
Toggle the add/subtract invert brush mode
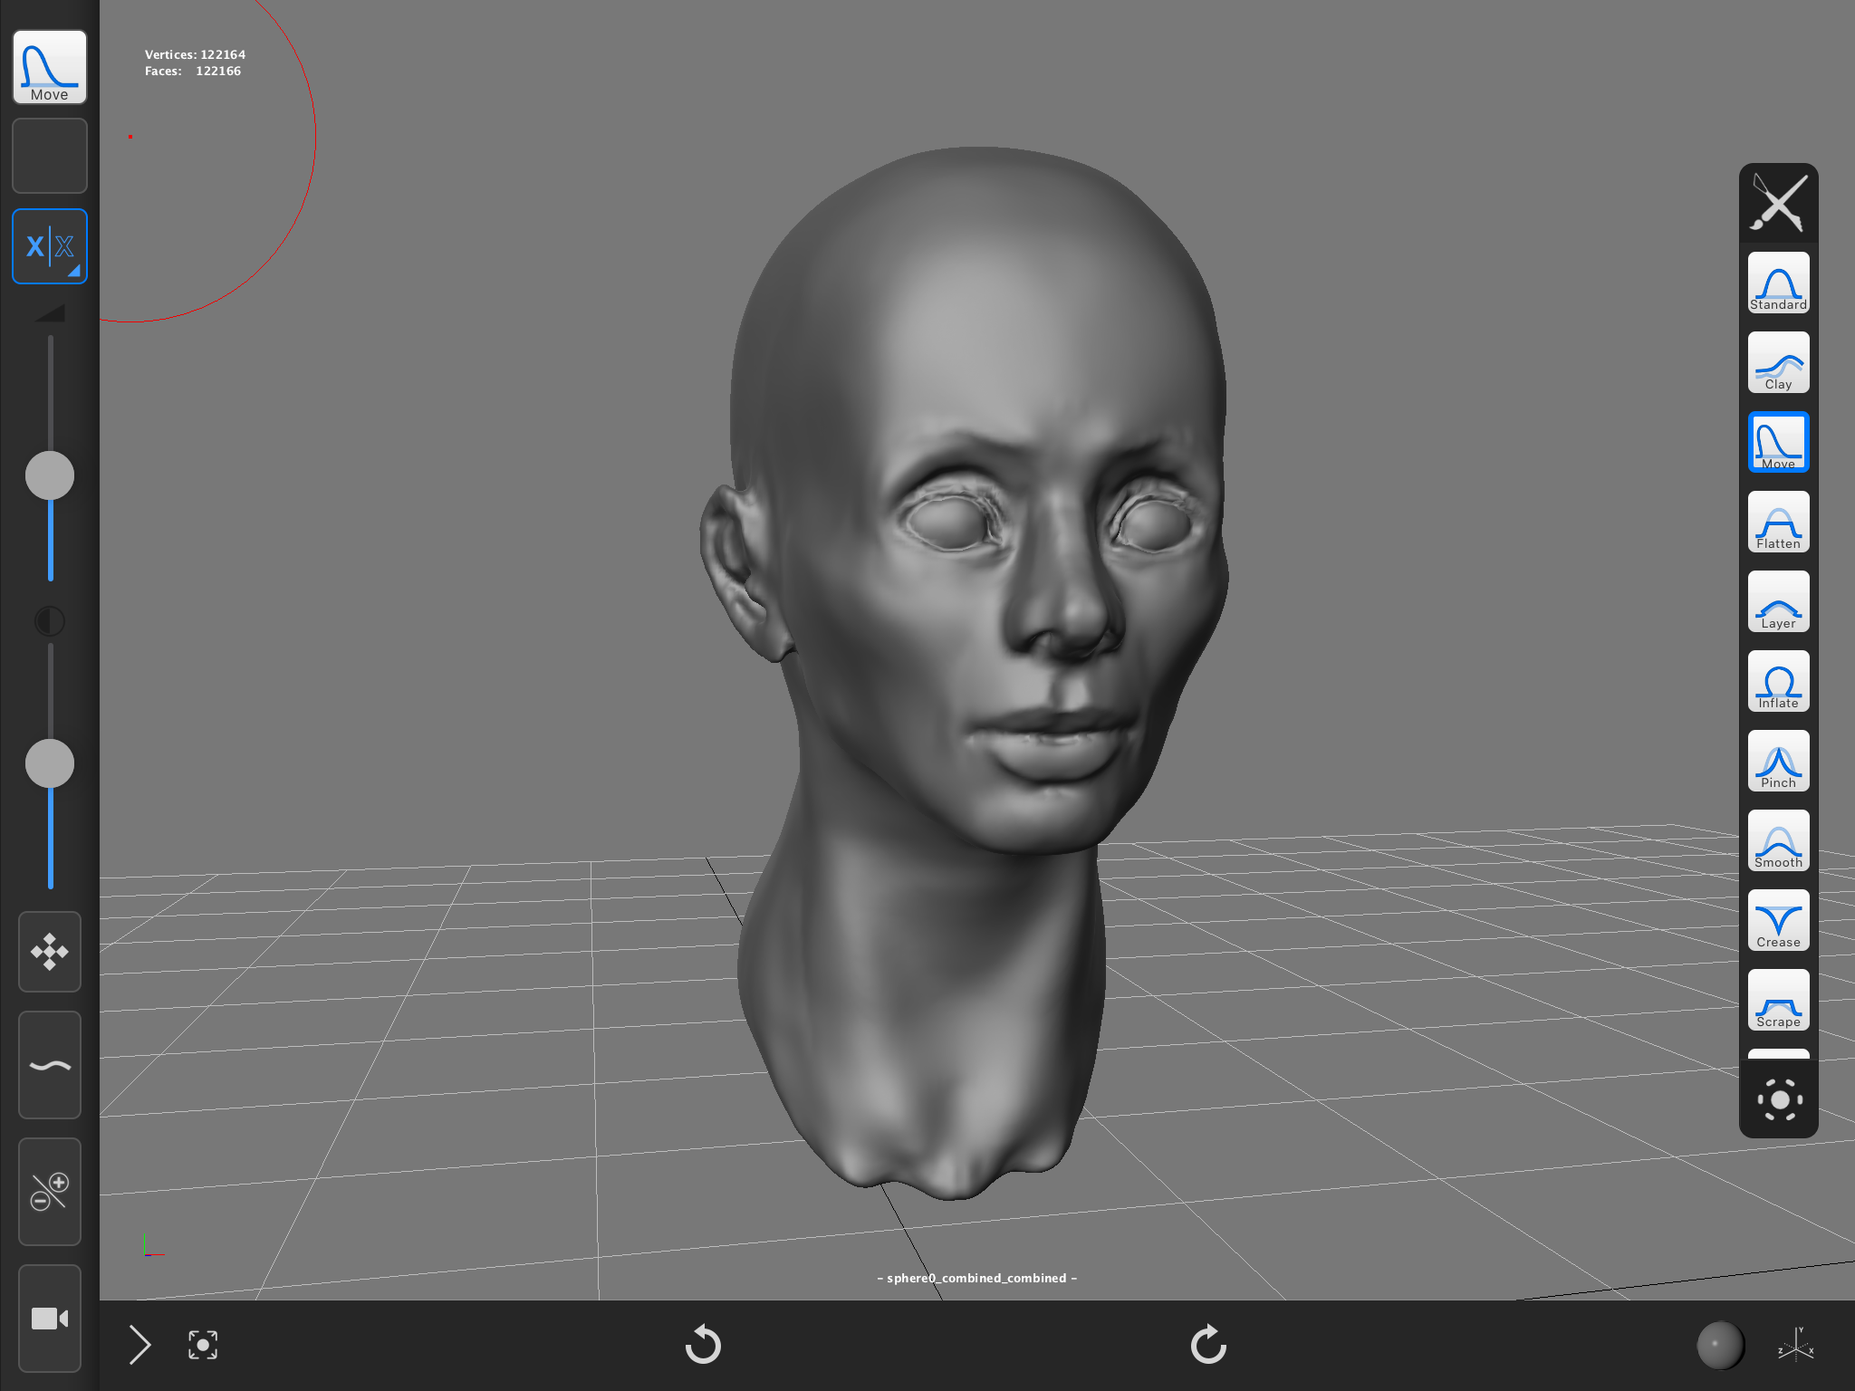(x=50, y=1192)
